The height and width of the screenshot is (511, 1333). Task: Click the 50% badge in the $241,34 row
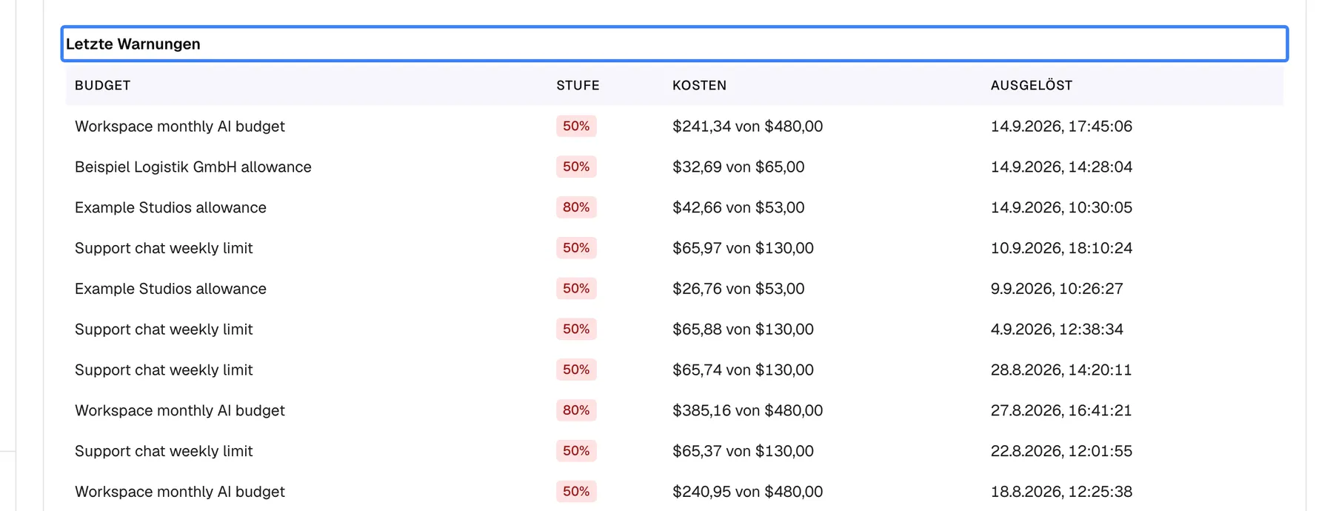coord(576,126)
